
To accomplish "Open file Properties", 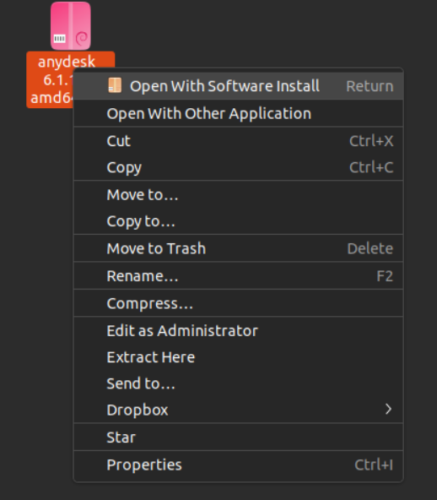I will pos(238,465).
